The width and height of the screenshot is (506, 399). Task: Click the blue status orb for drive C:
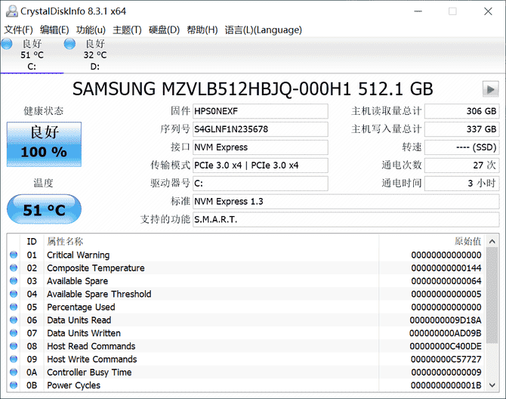pos(7,44)
